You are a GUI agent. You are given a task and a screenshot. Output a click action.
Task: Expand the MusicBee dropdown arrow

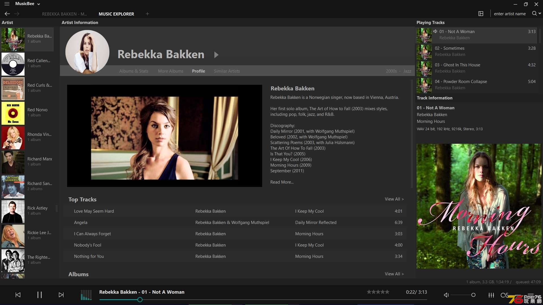[39, 4]
